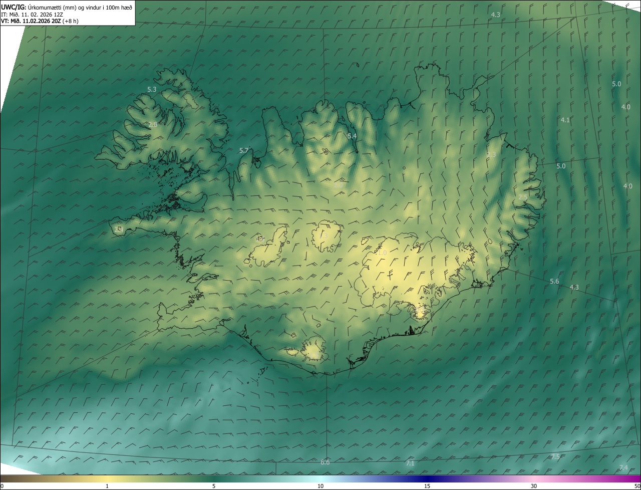This screenshot has height=490, width=641.
Task: Click the color scale at value 5
Action: click(214, 485)
